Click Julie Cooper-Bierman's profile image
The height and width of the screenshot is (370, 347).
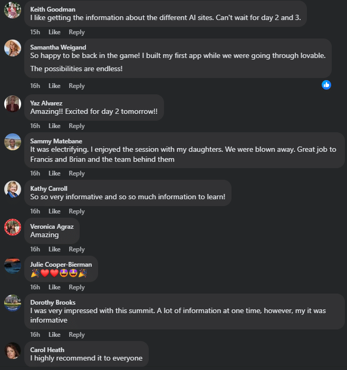13,265
